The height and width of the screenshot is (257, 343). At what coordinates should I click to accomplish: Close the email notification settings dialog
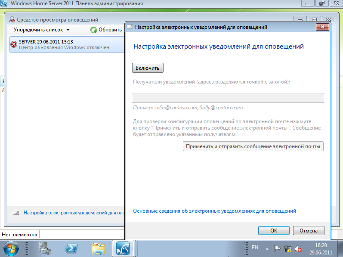coord(322,27)
